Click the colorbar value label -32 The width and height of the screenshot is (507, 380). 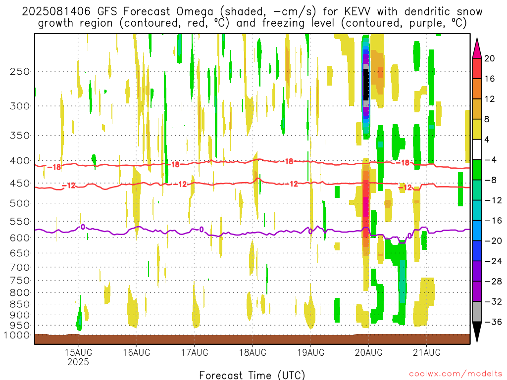pos(493,302)
